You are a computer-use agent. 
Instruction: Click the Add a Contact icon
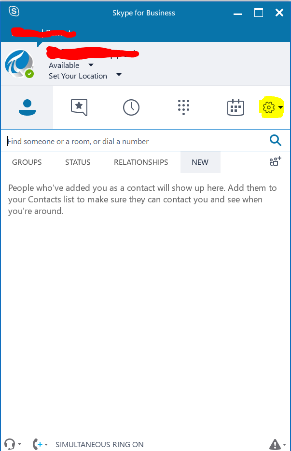click(x=275, y=162)
